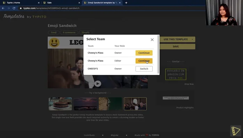The image size is (243, 138).
Task: Switch to the Sale browser tab
Action: coord(61,3)
